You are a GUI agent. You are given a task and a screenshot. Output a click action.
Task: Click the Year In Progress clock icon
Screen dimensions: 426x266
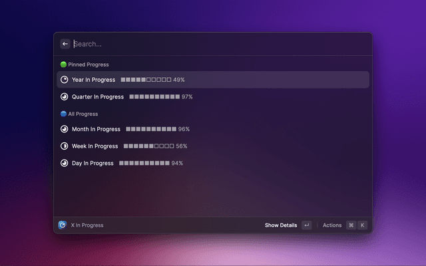coord(65,80)
